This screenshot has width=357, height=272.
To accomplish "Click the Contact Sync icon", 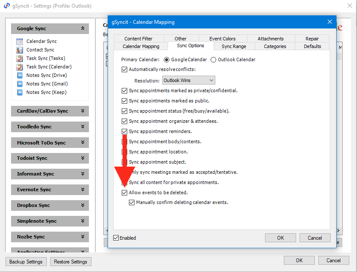I will pos(20,50).
